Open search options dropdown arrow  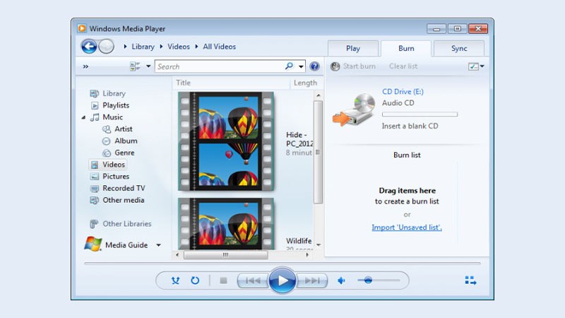coord(301,66)
